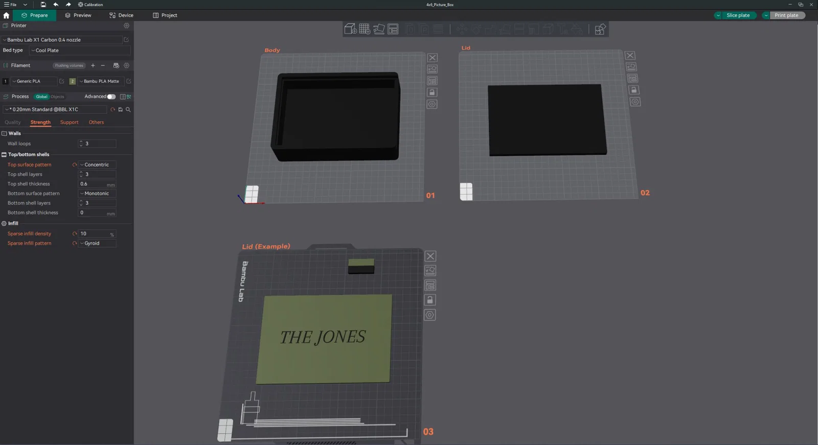Click the AMS filament sync icon
This screenshot has height=445, width=818.
click(116, 65)
